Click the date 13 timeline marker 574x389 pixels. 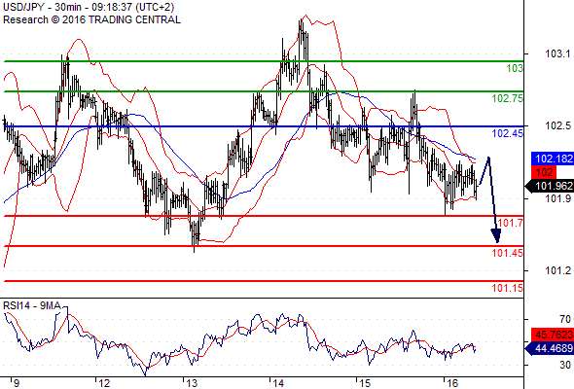coord(192,383)
